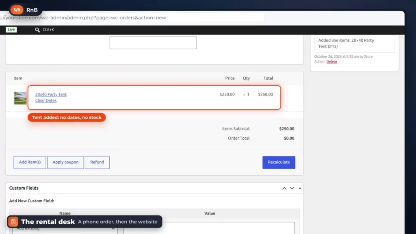This screenshot has height=234, width=416.
Task: Click the Custom Fields value text area
Action: tap(209, 228)
